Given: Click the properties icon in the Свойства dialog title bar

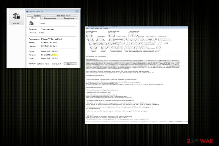Looking at the screenshot, I should [27, 12].
